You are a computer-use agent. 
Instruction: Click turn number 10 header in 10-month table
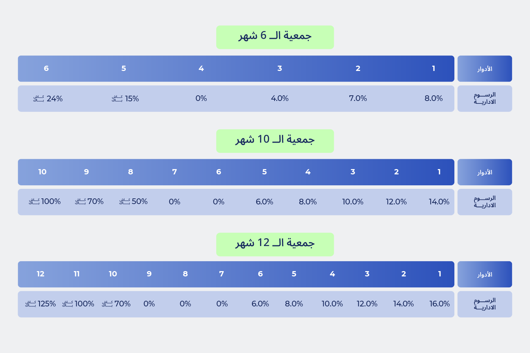click(x=42, y=172)
